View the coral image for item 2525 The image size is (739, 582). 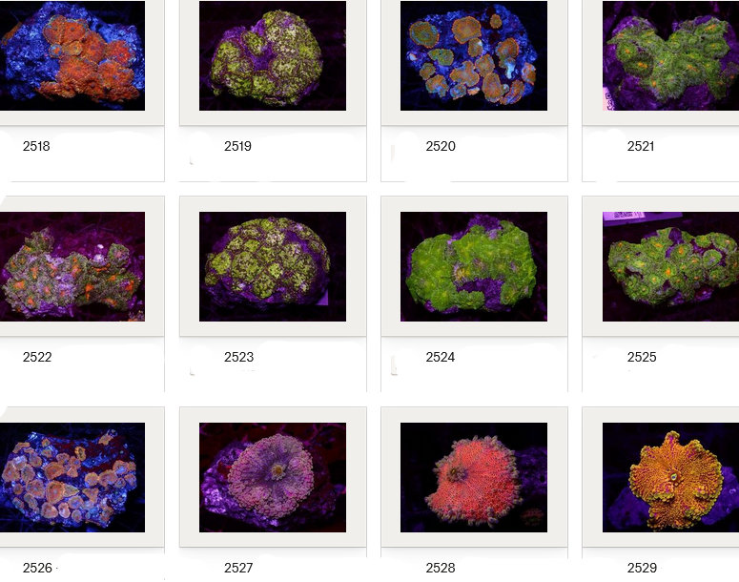[670, 266]
